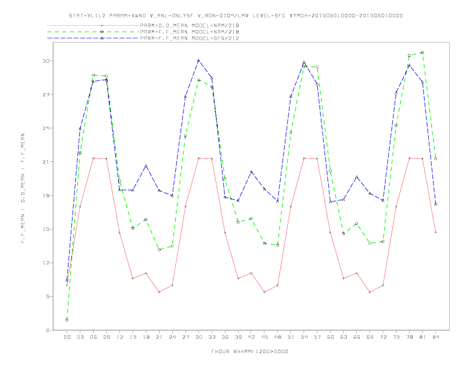Click the vertical y-axis label F.F_MEAN | O.O_MEAN
This screenshot has height=367, width=475.
(x=23, y=188)
